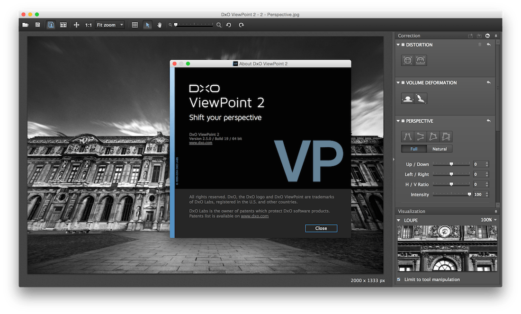The width and height of the screenshot is (521, 314).
Task: Click the Intensity value stepper arrows
Action: (487, 194)
